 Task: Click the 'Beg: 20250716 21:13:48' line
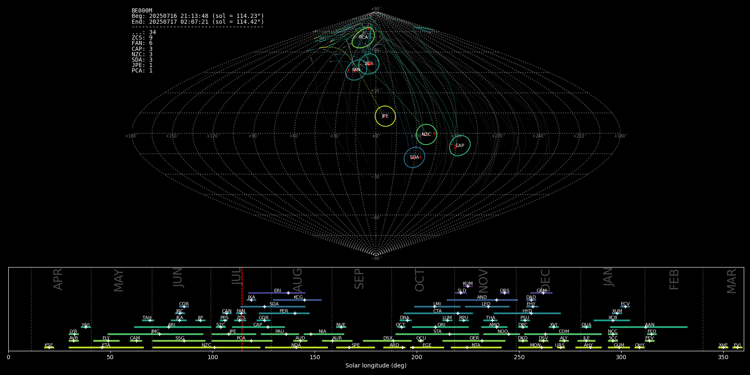point(198,16)
